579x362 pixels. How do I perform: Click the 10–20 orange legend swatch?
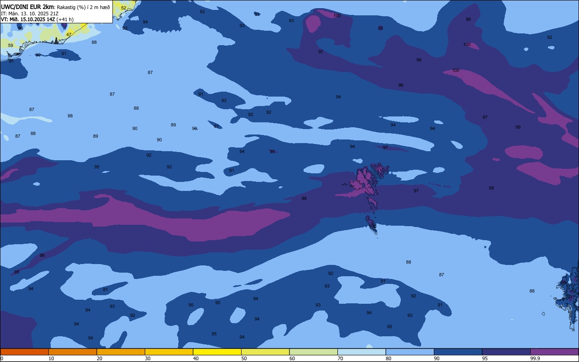[72, 352]
